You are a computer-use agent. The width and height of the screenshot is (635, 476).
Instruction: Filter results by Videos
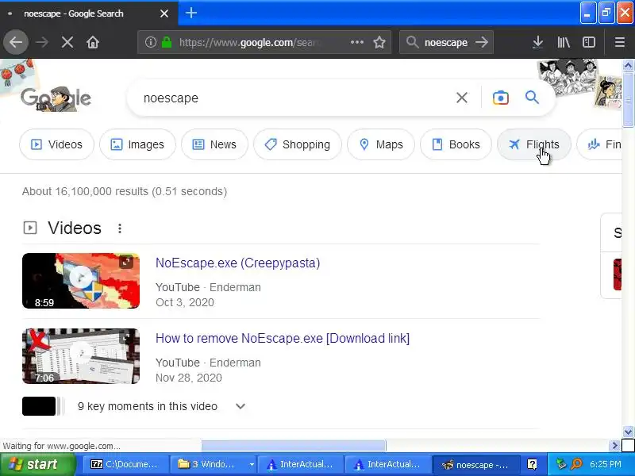[56, 144]
